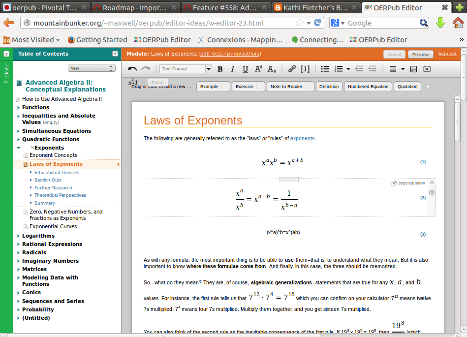The width and height of the screenshot is (467, 337).
Task: Insert a hyperlink using the link icon
Action: pos(292,69)
